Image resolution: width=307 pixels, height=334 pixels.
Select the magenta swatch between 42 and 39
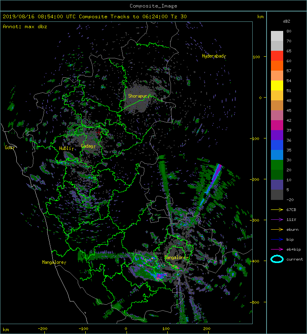pos(277,125)
